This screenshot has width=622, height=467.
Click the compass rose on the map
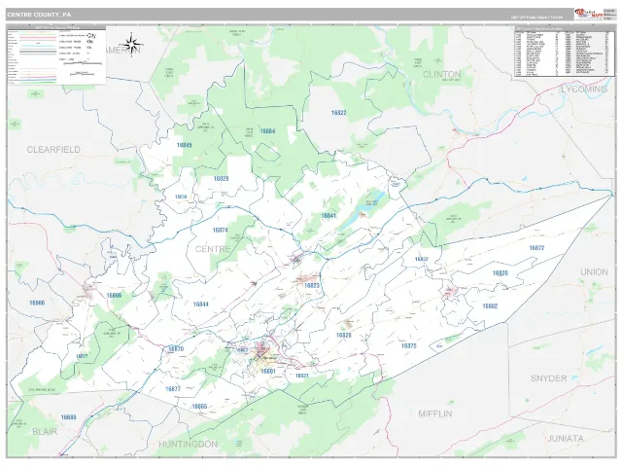[x=133, y=43]
